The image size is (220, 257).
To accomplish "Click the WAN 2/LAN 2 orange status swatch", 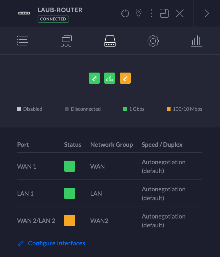I will [x=70, y=220].
